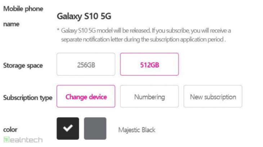Click the green D in Dealntech logo
Screen dimensions: 263x147
point(6,139)
